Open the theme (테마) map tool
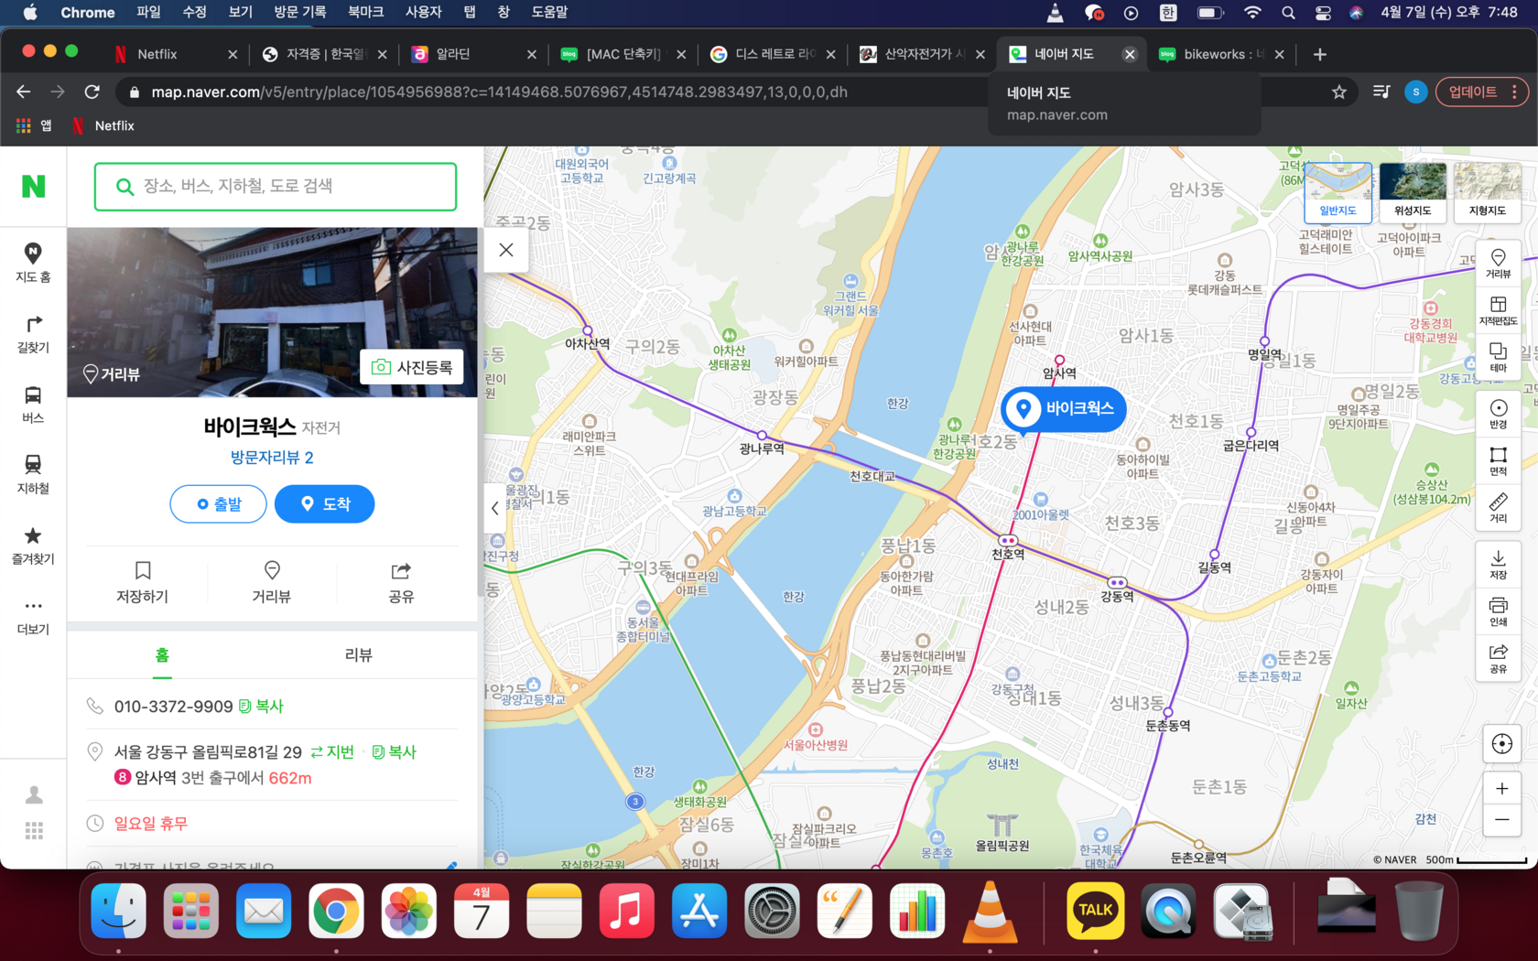This screenshot has width=1538, height=961. [1499, 357]
